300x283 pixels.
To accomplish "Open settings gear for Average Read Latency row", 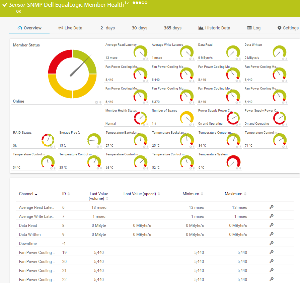I will click(272, 207).
